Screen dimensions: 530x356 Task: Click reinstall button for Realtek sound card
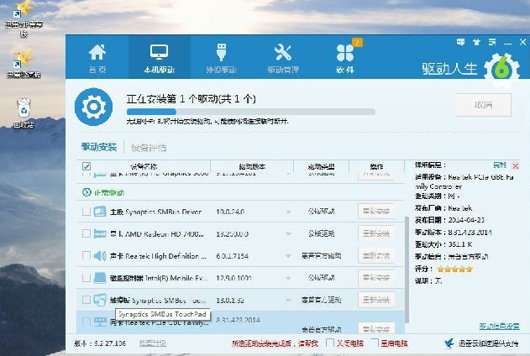pos(375,255)
